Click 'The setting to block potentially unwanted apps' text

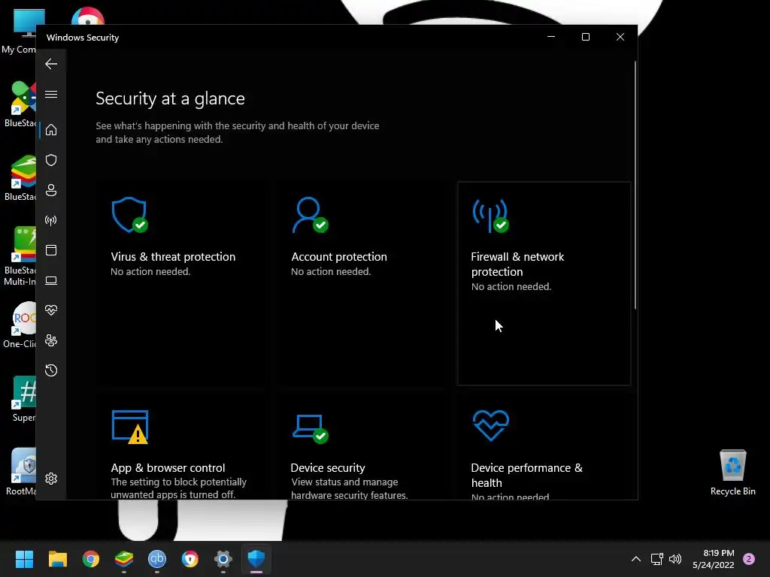tap(179, 488)
